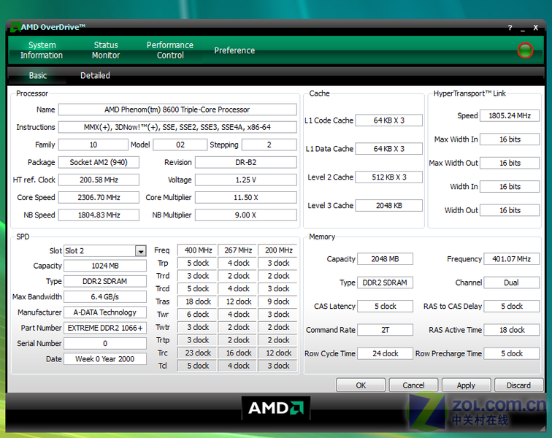Click the Slot 2 combo box
The height and width of the screenshot is (438, 552).
point(105,250)
